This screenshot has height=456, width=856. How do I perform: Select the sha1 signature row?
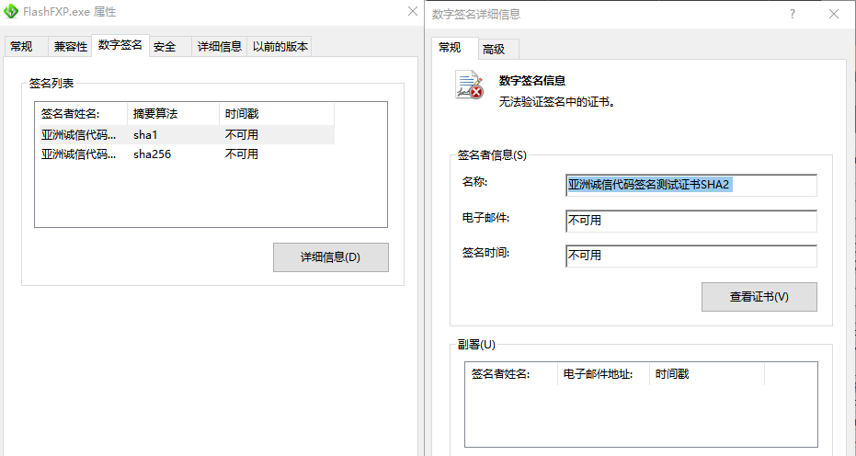tap(185, 135)
